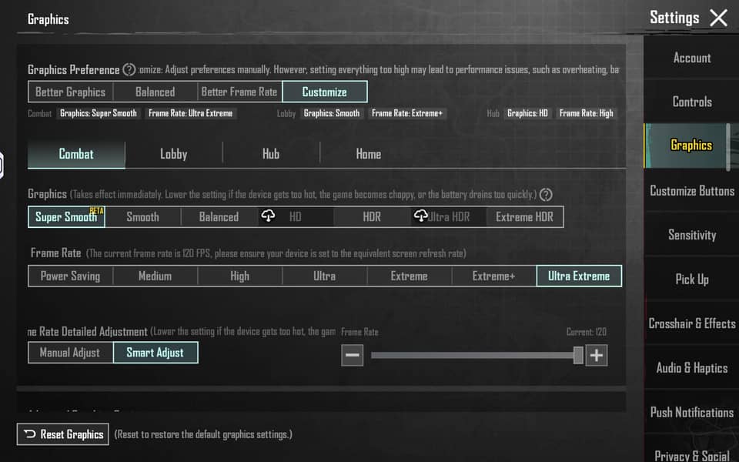Open the Sensitivity settings section
Image resolution: width=739 pixels, height=462 pixels.
click(691, 235)
